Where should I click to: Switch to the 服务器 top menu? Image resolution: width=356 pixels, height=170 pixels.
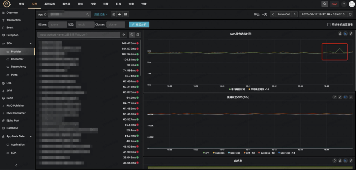point(66,4)
